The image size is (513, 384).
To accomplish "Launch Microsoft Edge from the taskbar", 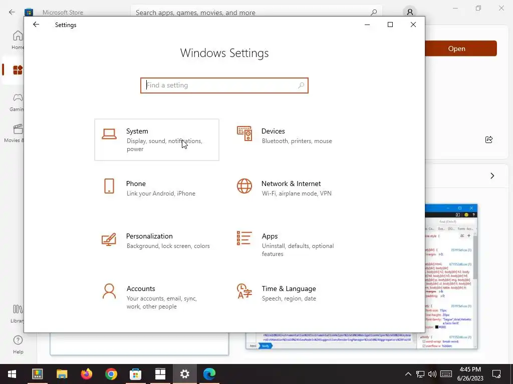I will [209, 374].
